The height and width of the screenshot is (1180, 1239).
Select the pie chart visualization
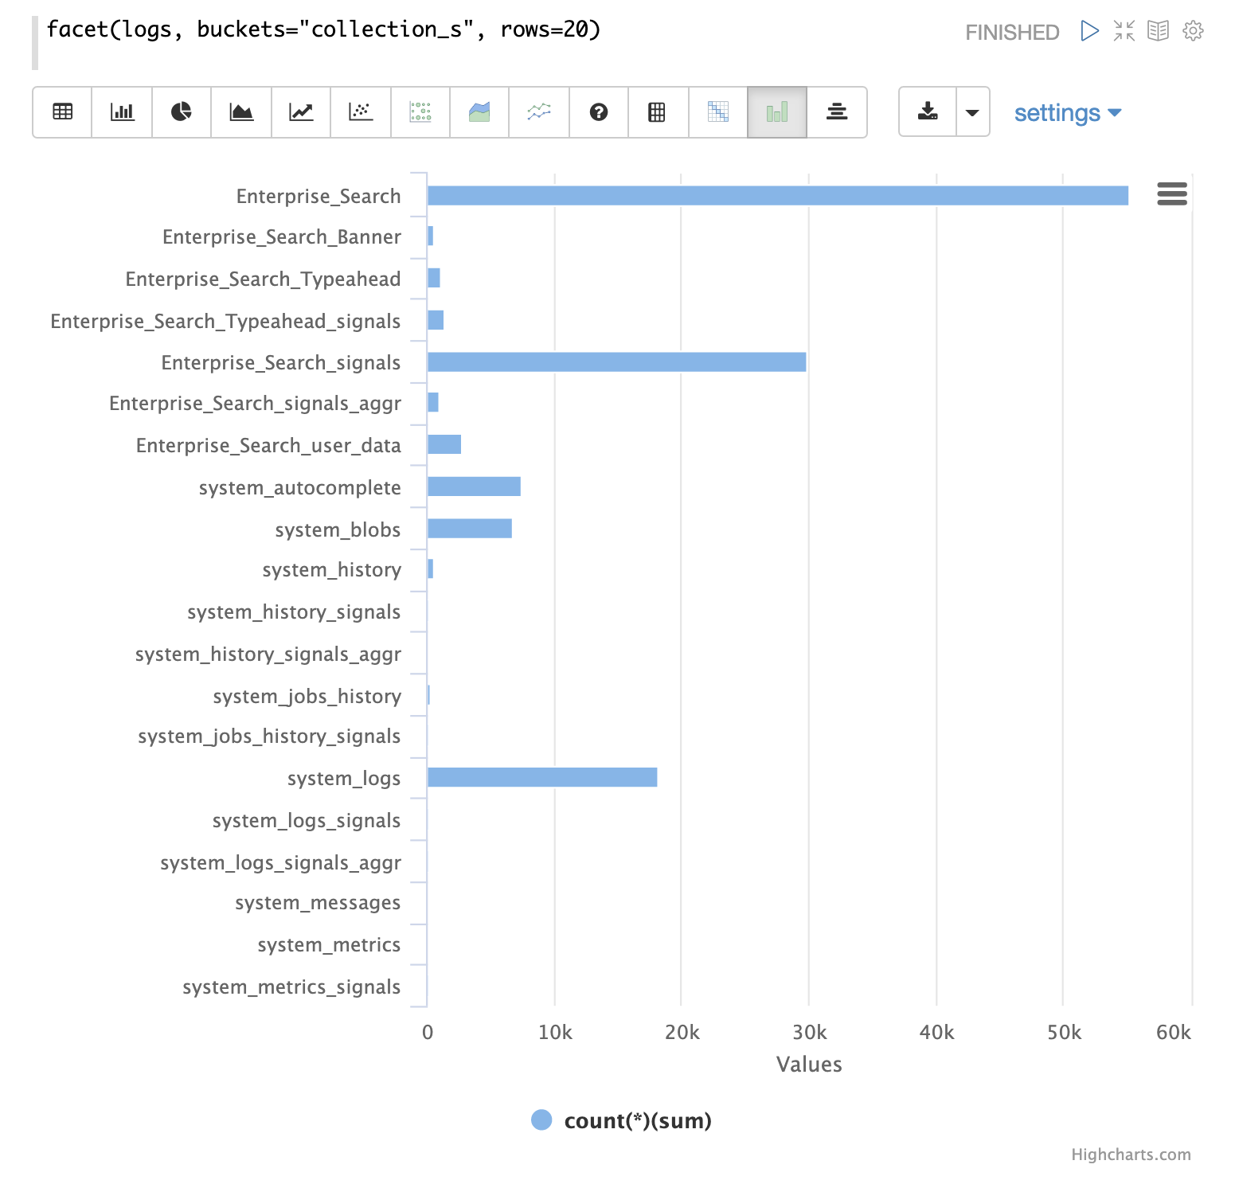[x=182, y=112]
